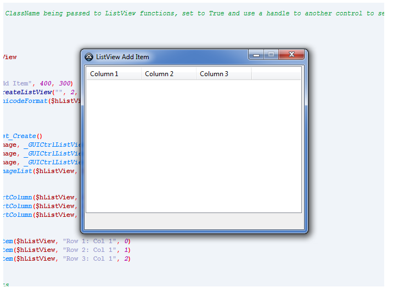Select the Column 2 header
Screen dimensions: 393x293
168,74
